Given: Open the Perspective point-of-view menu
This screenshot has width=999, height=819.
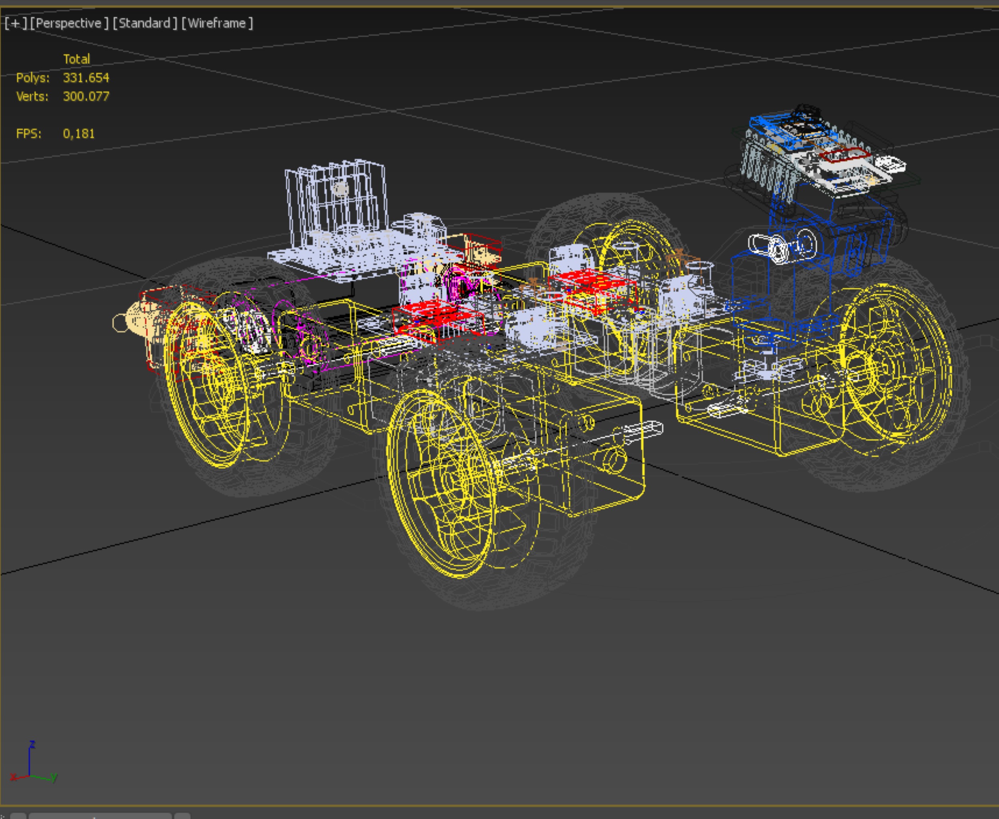Looking at the screenshot, I should pos(69,23).
